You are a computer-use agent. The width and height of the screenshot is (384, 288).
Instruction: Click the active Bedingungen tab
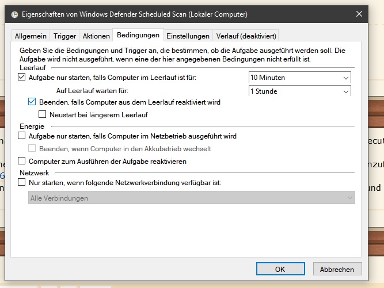point(138,35)
